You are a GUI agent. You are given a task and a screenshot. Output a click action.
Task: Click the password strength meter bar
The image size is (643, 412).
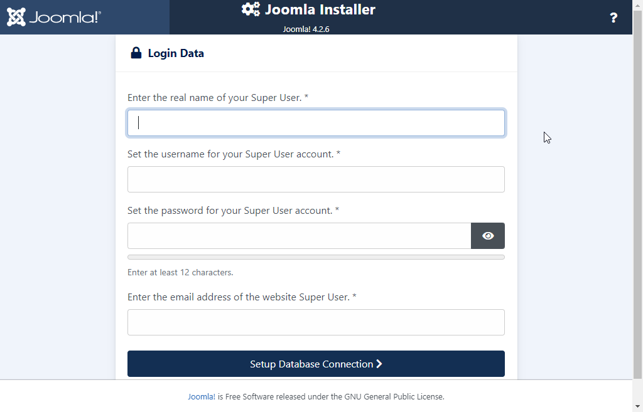(316, 257)
